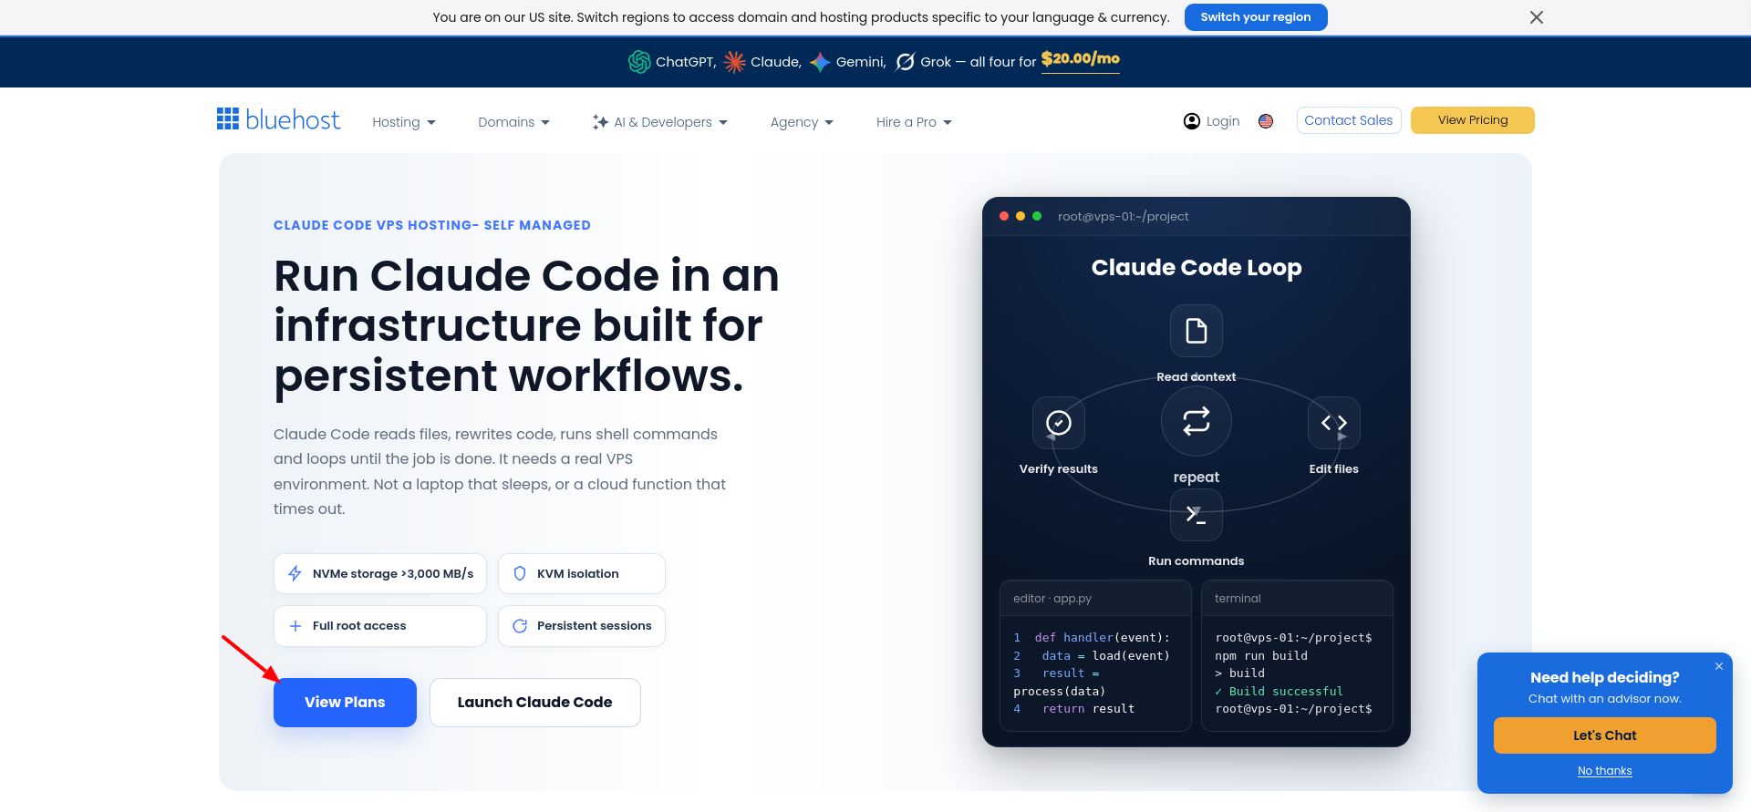The height and width of the screenshot is (812, 1751).
Task: Click 'npm run build' terminal line
Action: pyautogui.click(x=1261, y=656)
